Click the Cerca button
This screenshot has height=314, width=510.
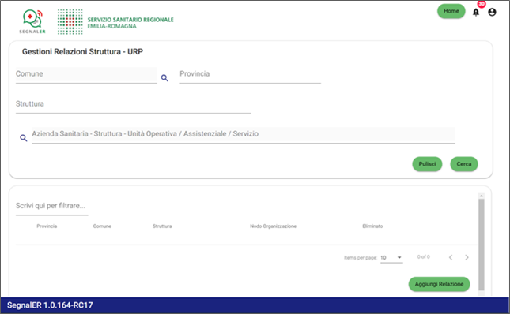pyautogui.click(x=464, y=164)
